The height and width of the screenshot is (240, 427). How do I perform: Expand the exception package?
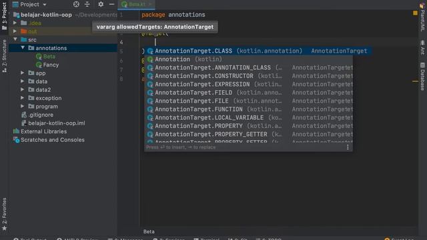[23, 98]
